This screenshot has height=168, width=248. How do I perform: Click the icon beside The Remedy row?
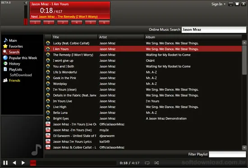(48, 55)
